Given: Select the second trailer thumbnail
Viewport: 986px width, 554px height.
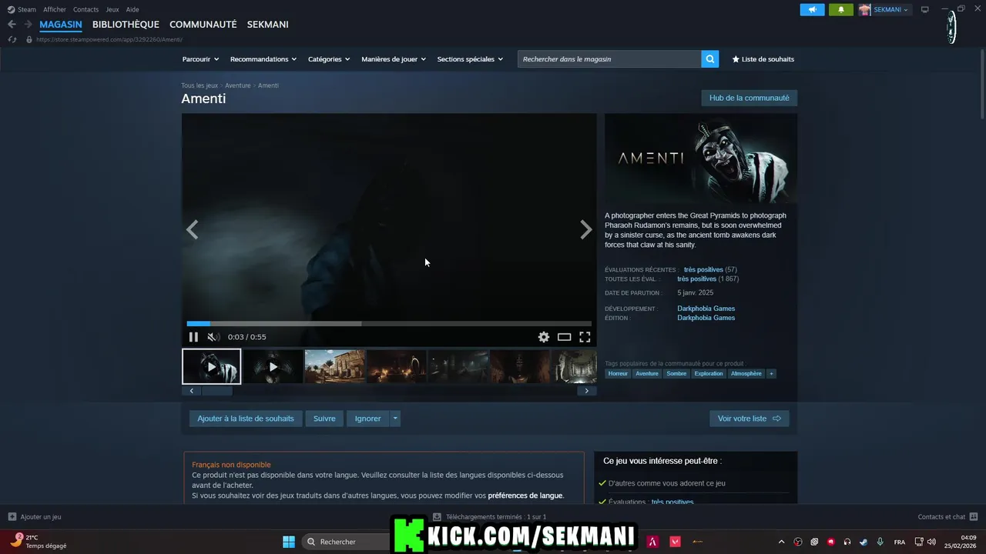Looking at the screenshot, I should 273,366.
